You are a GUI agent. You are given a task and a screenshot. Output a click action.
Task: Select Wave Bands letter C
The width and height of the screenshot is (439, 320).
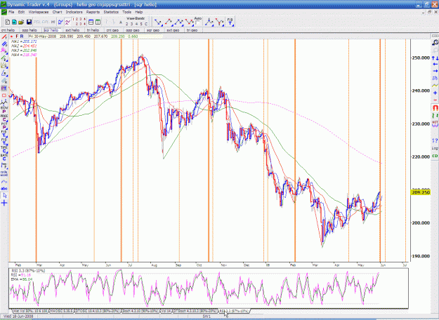(x=146, y=24)
